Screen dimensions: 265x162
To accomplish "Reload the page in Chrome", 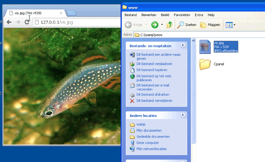I will coord(27,22).
